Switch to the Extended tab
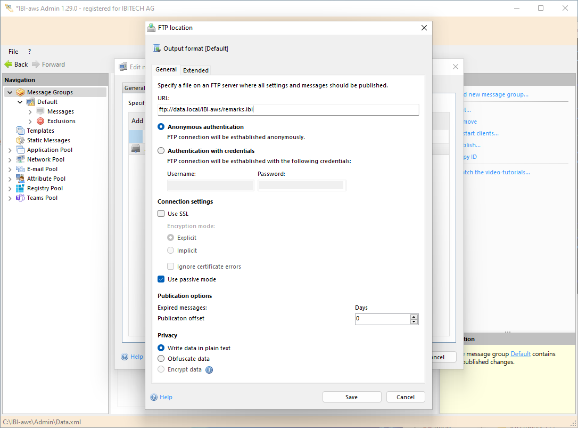Screen dimensions: 578x428 tap(196, 70)
